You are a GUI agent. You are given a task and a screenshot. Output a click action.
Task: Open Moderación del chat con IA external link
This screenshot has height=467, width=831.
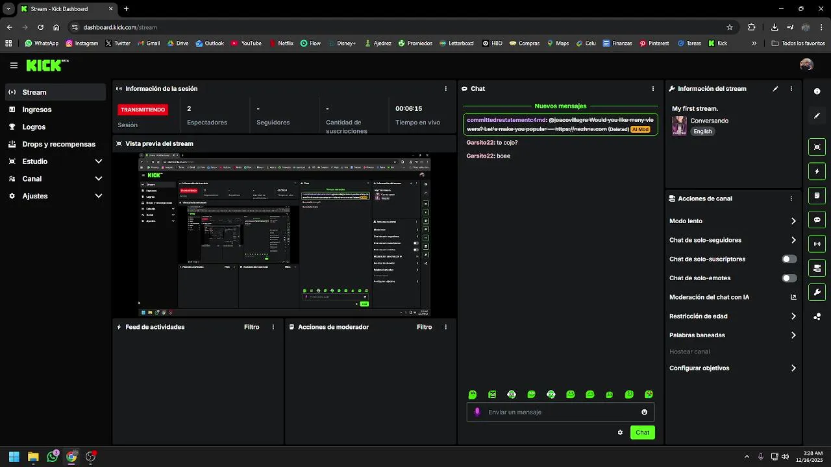coord(793,297)
